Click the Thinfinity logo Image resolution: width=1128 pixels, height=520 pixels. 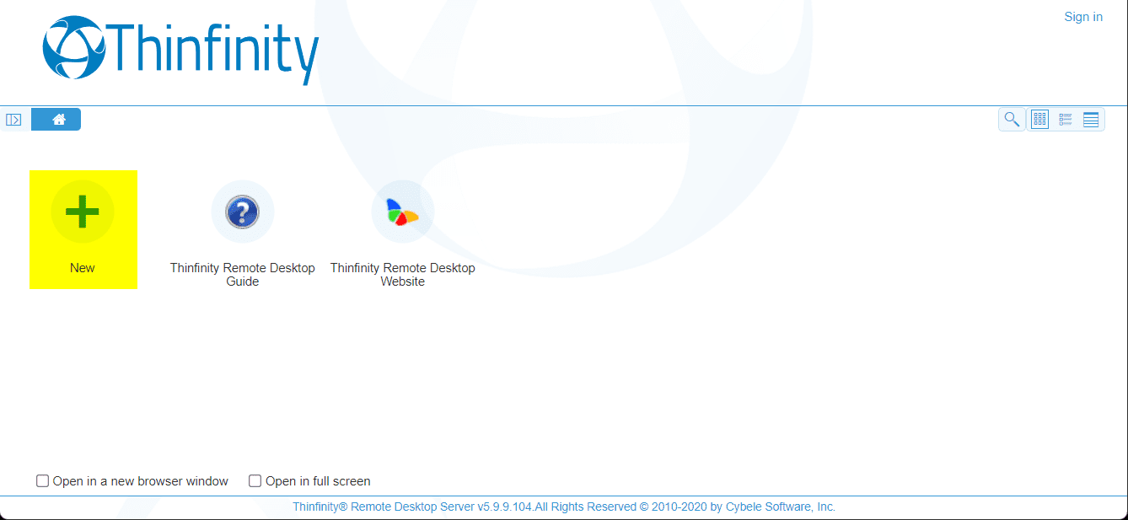(181, 50)
